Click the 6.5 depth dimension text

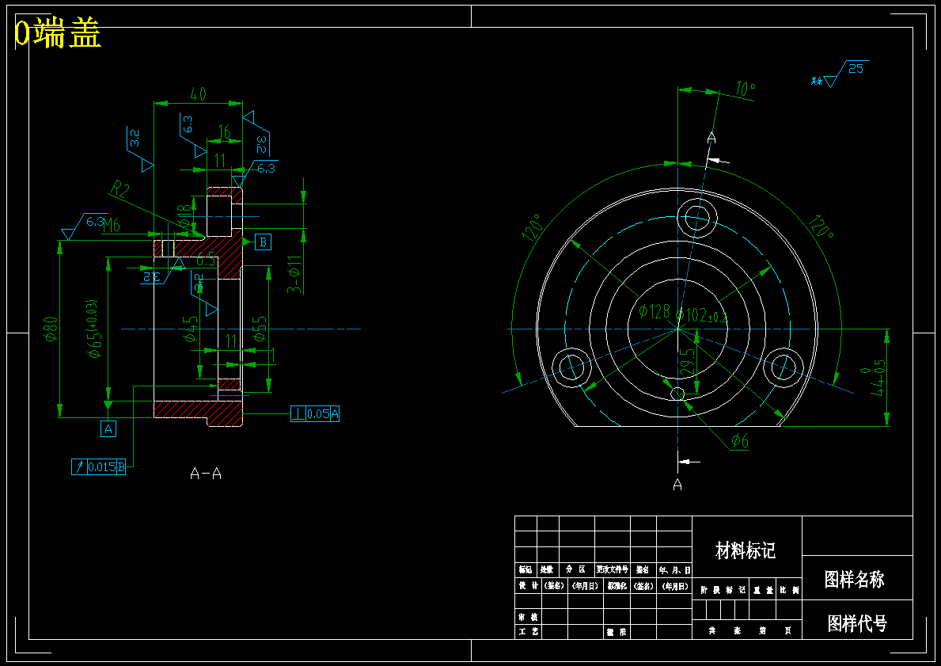tap(206, 261)
